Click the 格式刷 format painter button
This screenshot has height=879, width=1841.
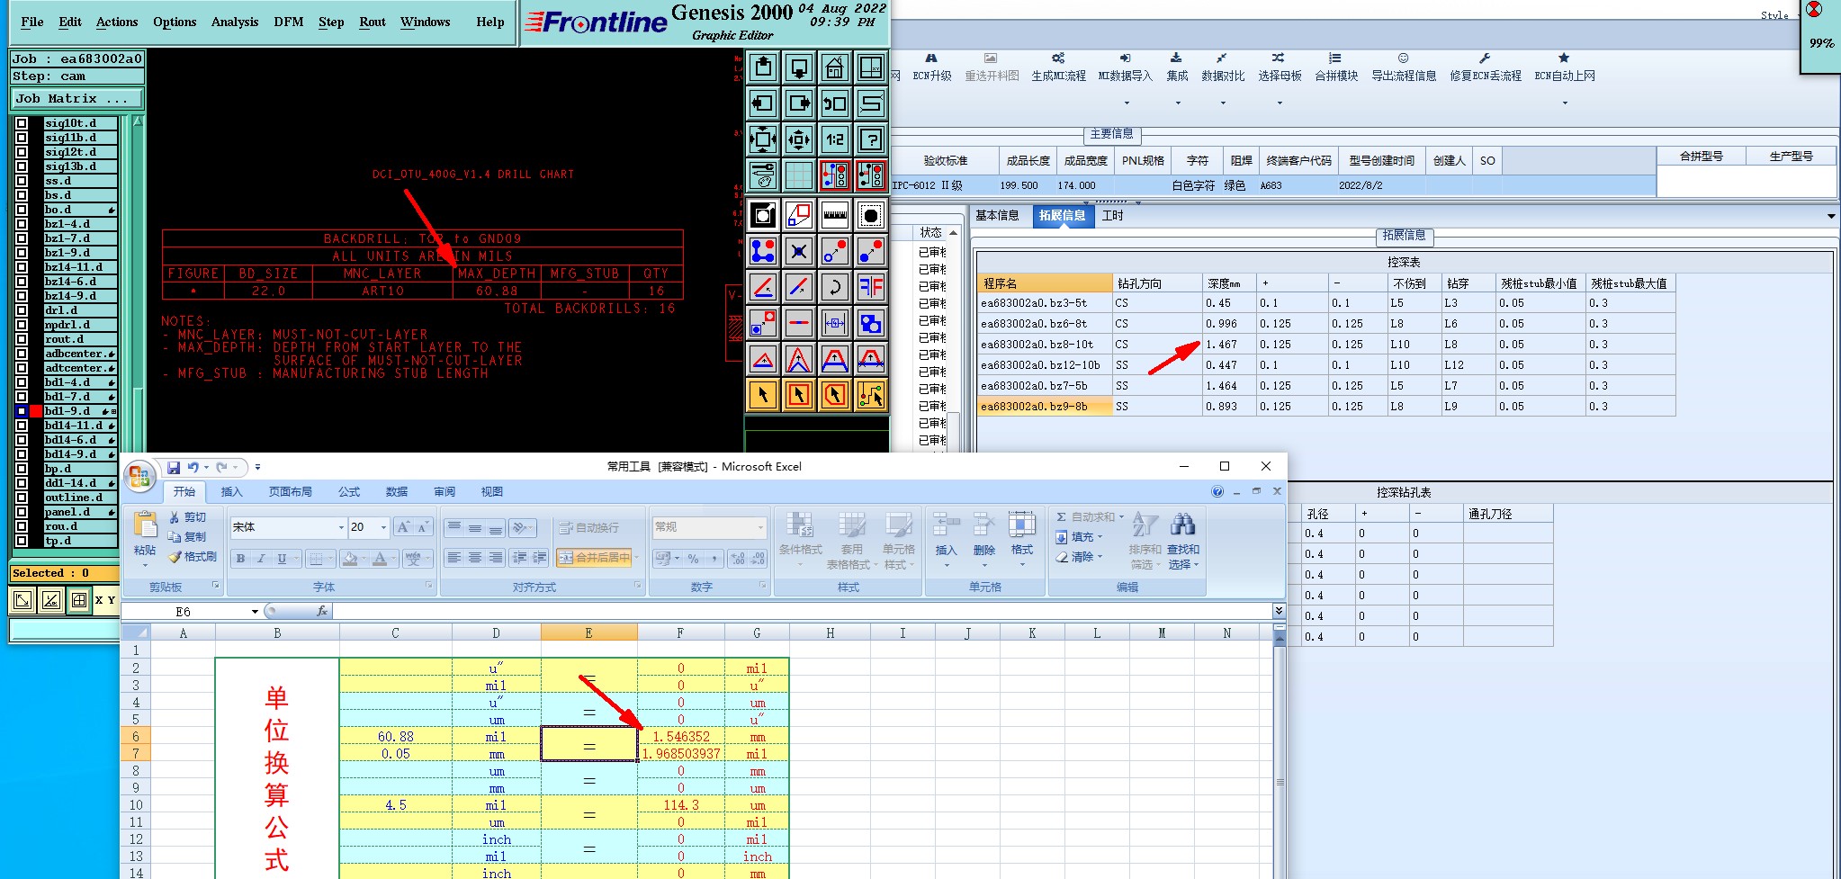click(x=193, y=557)
